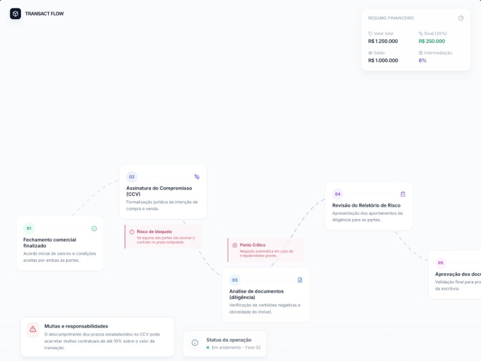This screenshot has height=361, width=481.
Task: Click the coin icon next to Saldo
Action: (370, 53)
